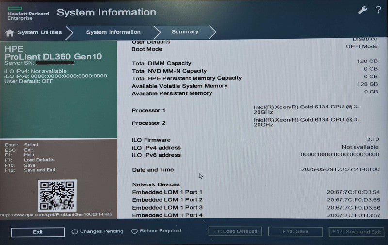Screen dimensions: 388x245
Task: Select the Network Devices heading
Action: tap(156, 184)
